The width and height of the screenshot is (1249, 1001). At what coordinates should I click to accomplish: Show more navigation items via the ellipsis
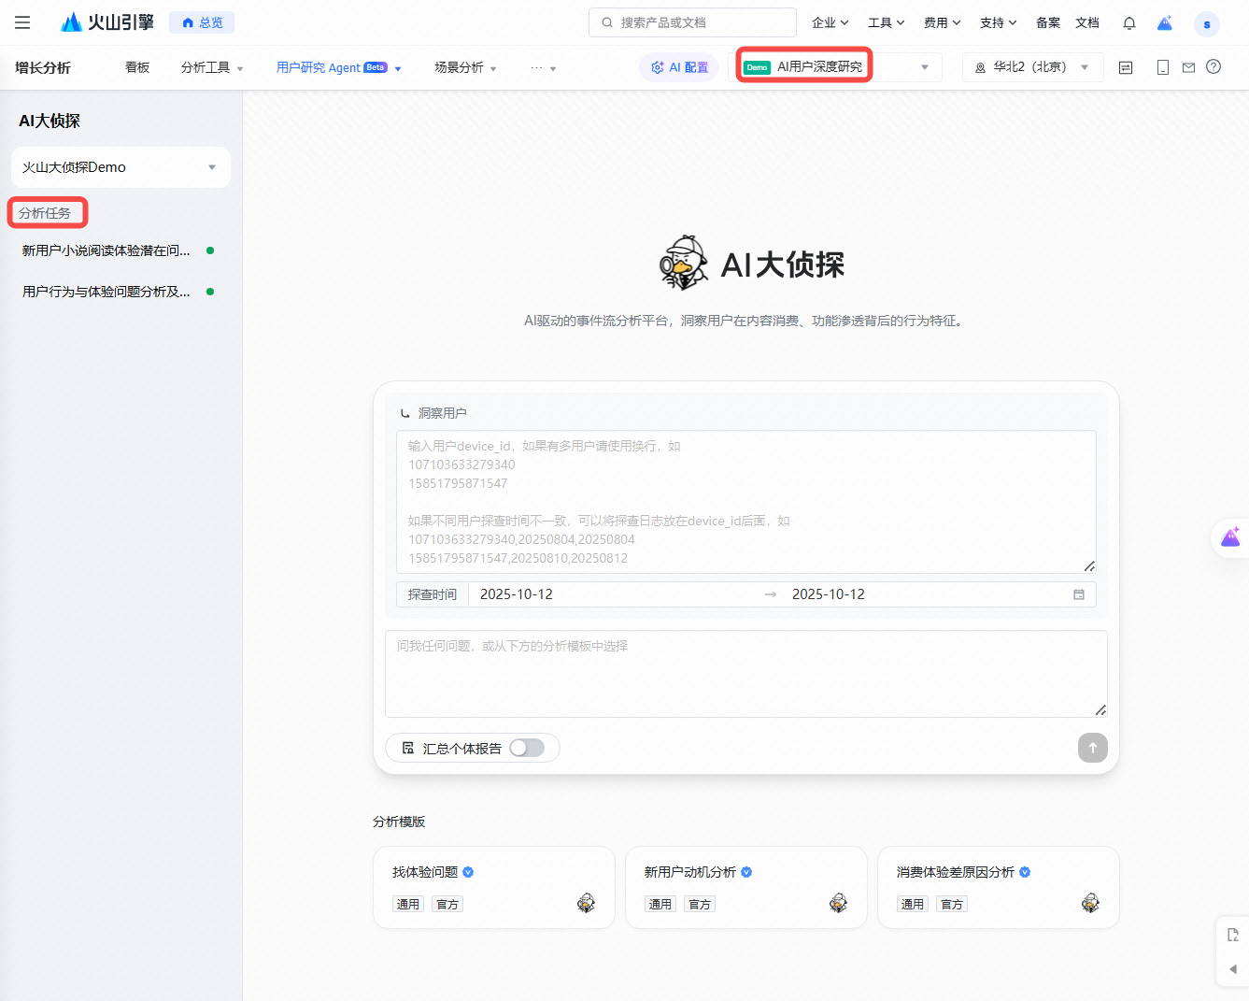click(543, 67)
